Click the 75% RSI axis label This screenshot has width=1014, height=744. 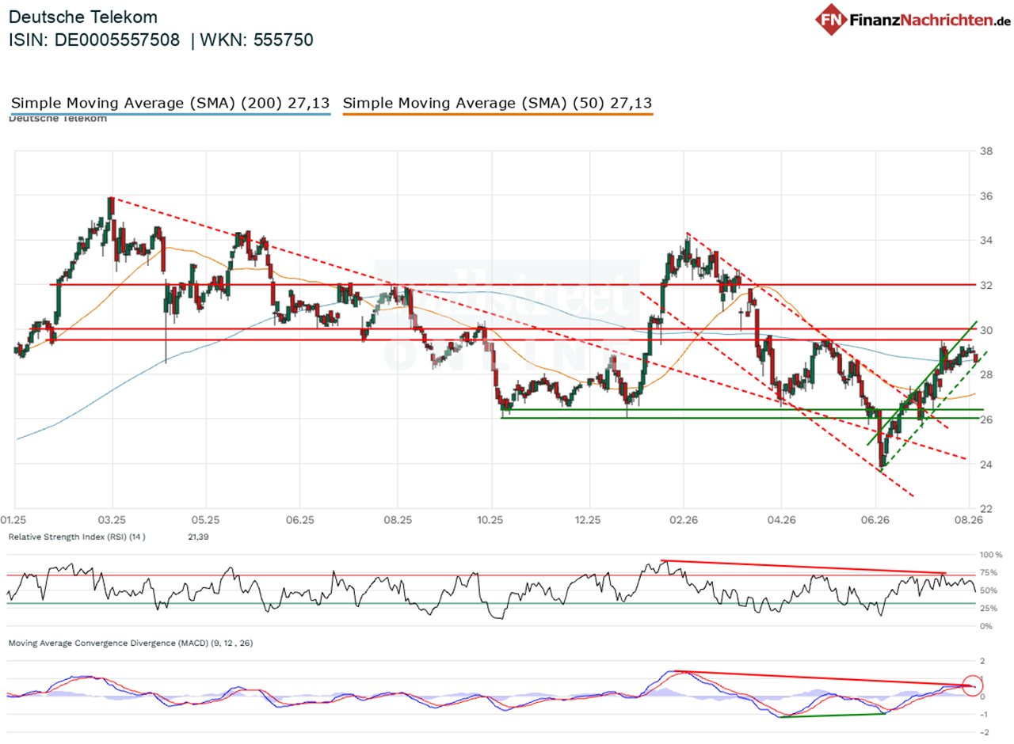(989, 572)
